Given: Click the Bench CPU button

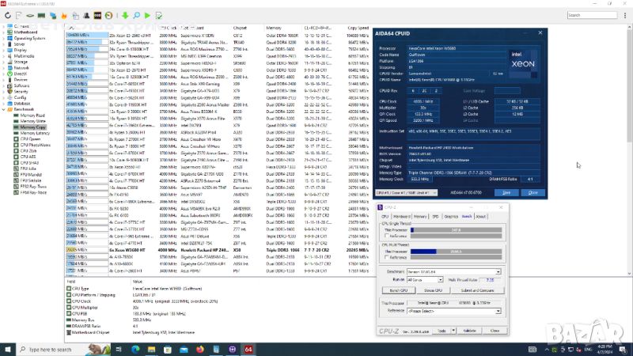Looking at the screenshot, I should point(397,290).
